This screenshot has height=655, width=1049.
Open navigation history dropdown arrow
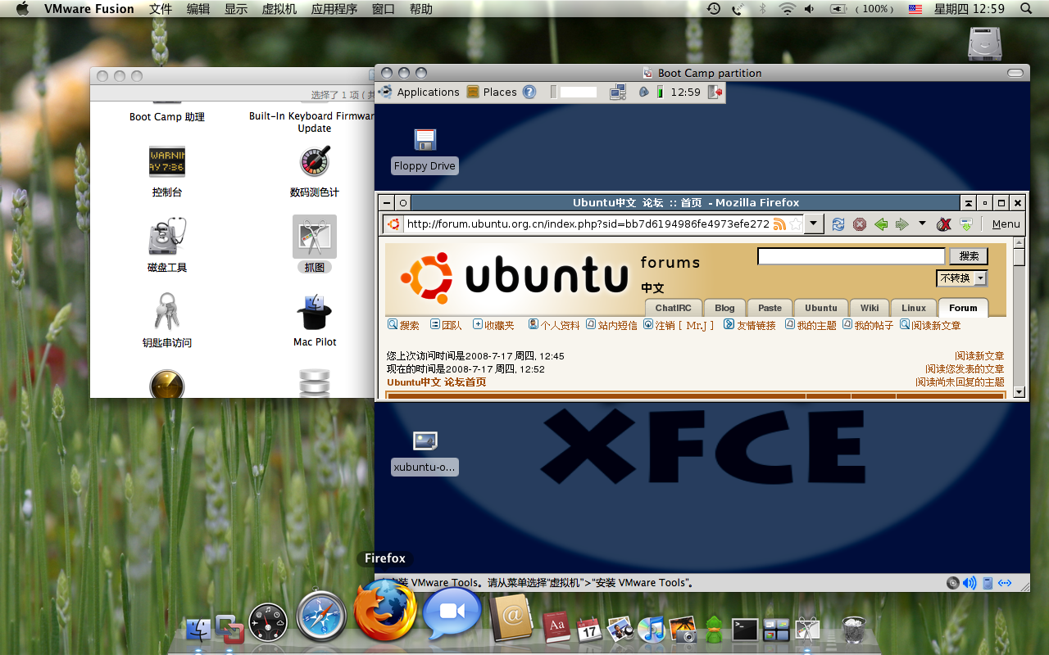922,224
